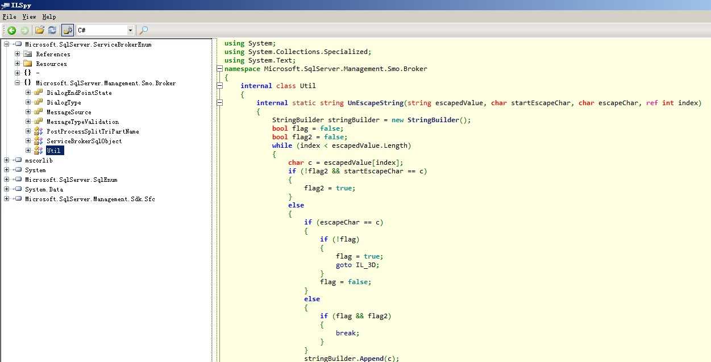The image size is (711, 362).
Task: Click the Forward navigation arrow
Action: click(24, 30)
